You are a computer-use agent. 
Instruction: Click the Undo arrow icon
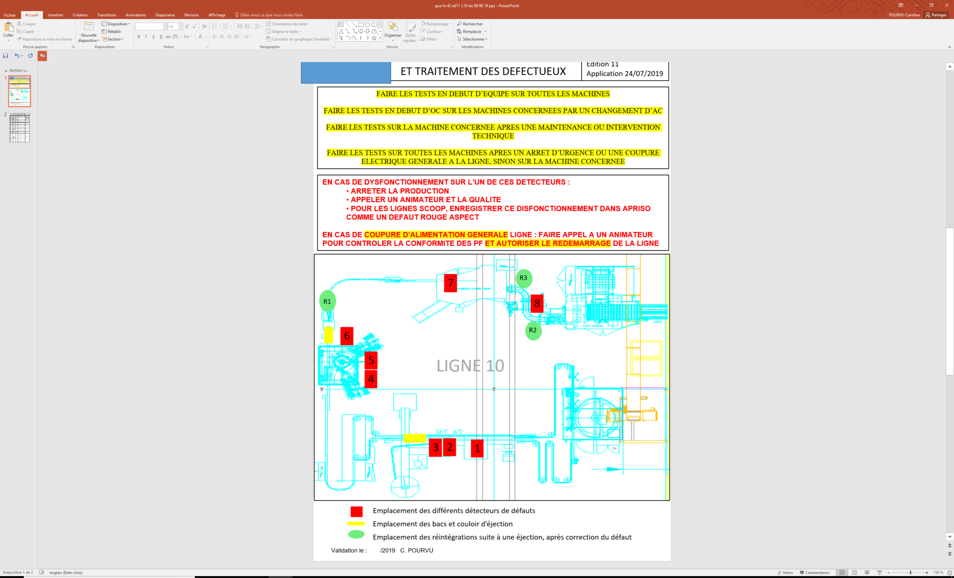(x=16, y=56)
